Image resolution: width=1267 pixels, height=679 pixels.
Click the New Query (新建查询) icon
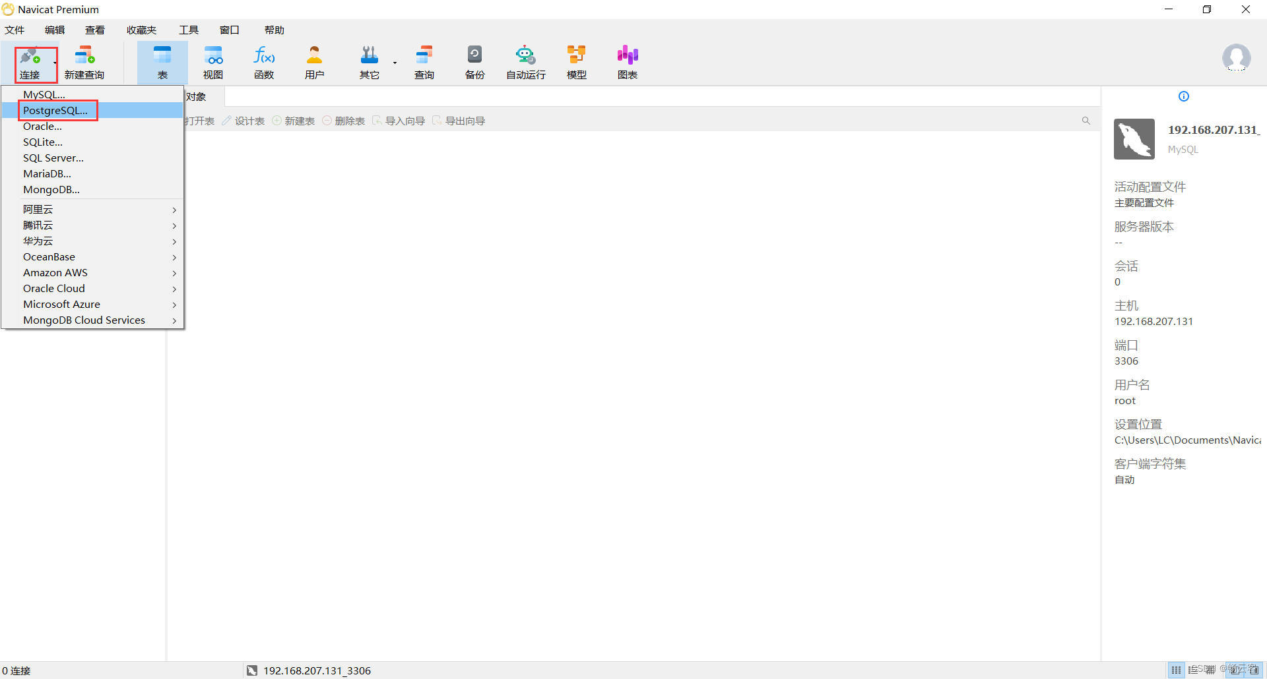click(84, 63)
